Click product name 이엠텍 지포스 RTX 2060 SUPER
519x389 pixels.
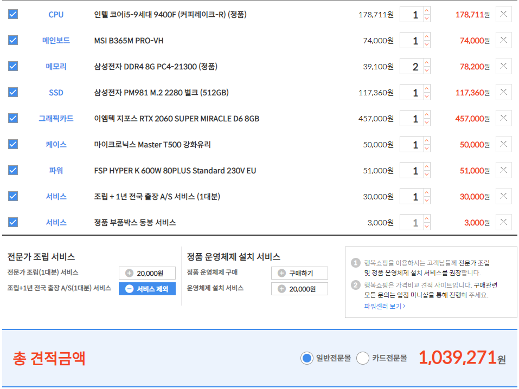click(177, 119)
